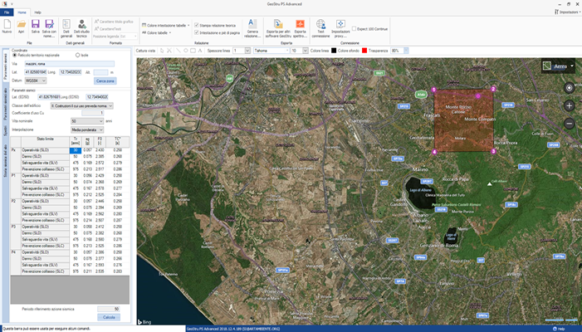
Task: Open Classe dell'edificio dropdown
Action: 81,105
